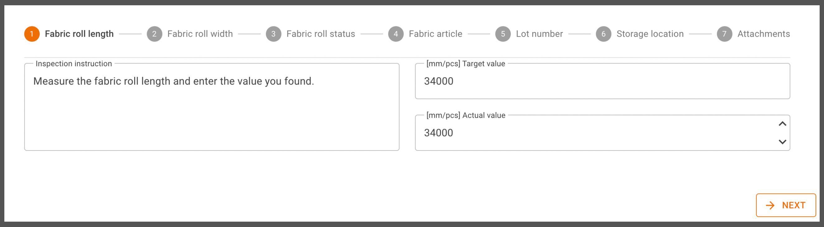
Task: Switch to the Fabric article step label
Action: 435,34
